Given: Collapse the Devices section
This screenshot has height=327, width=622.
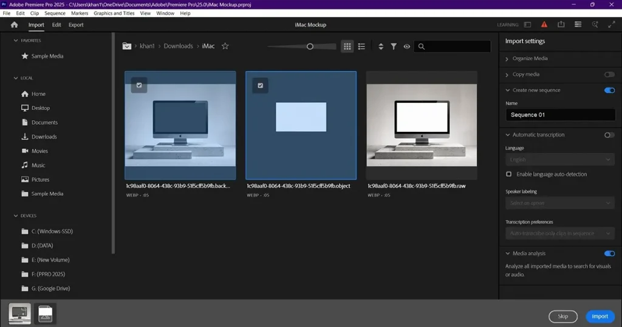Looking at the screenshot, I should (16, 216).
